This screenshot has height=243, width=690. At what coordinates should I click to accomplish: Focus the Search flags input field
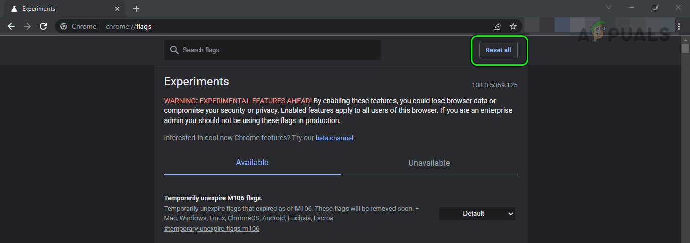(x=272, y=50)
